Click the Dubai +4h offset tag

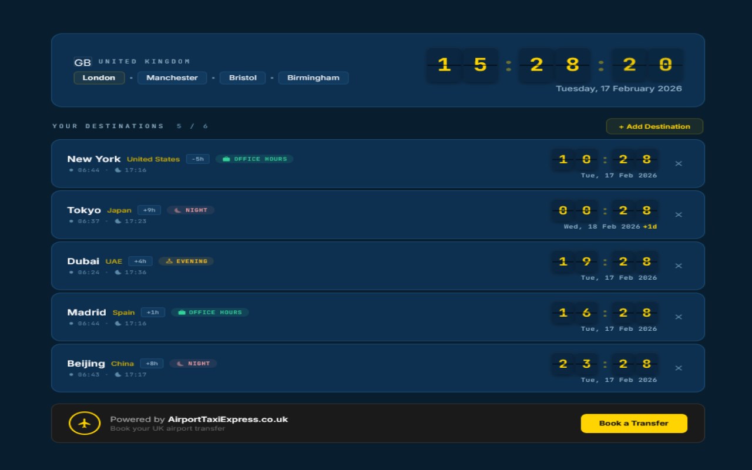[140, 261]
